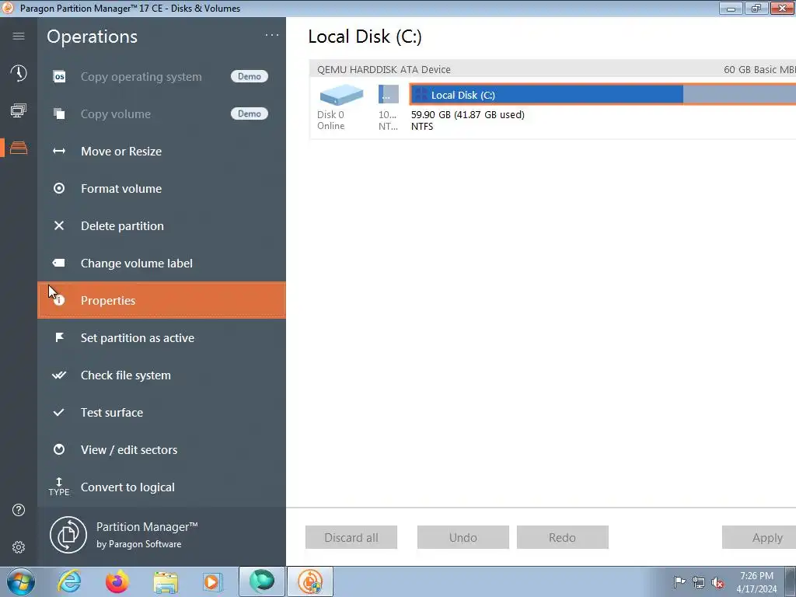Click the Change volume label tag icon
796x597 pixels.
coord(59,263)
